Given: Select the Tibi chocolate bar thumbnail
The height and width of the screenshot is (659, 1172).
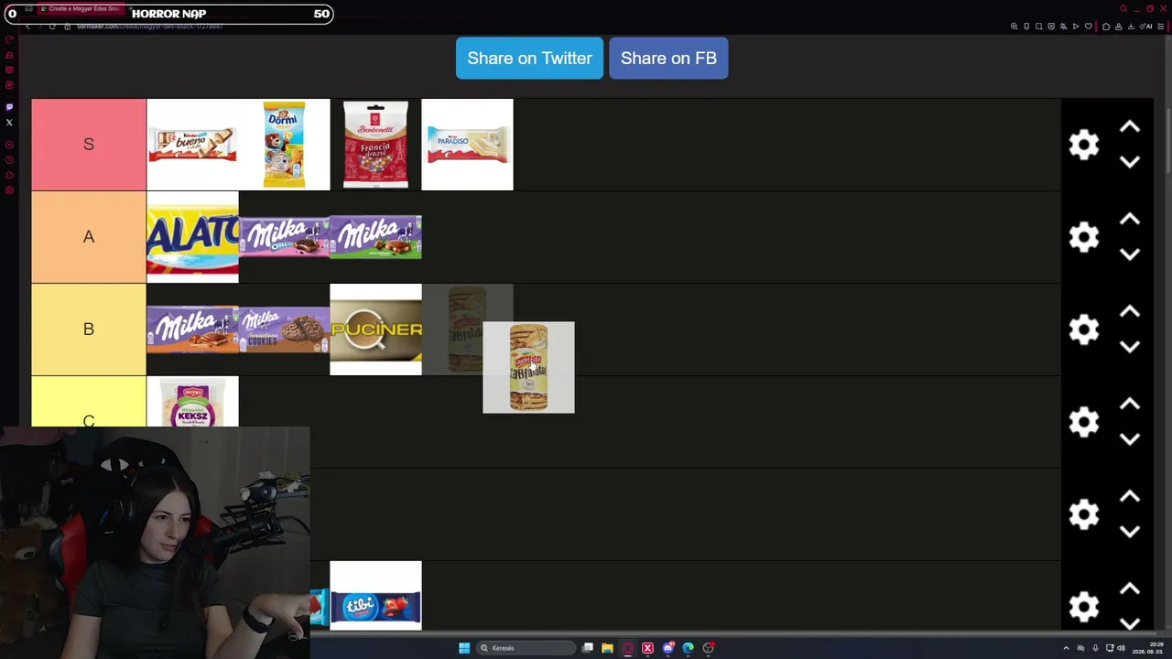Looking at the screenshot, I should (x=375, y=596).
